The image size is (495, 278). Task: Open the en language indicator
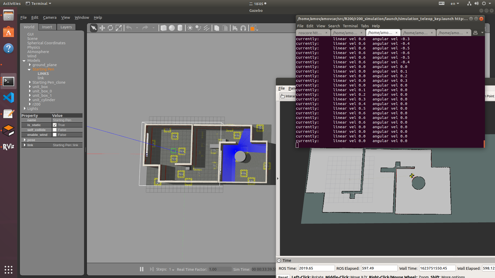point(455,4)
